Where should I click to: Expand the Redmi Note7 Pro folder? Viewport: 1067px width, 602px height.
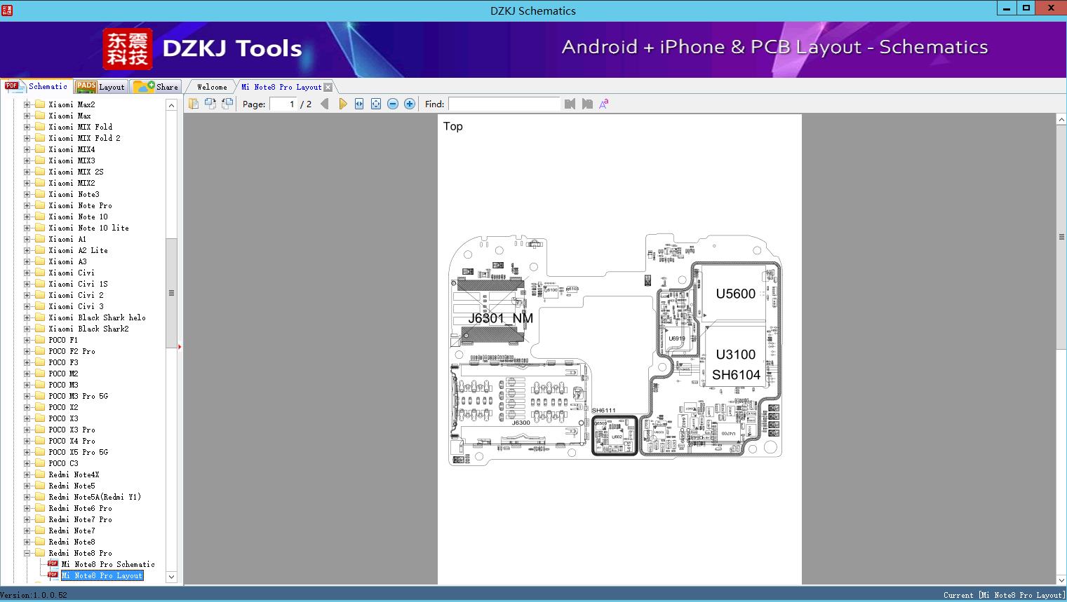point(27,519)
